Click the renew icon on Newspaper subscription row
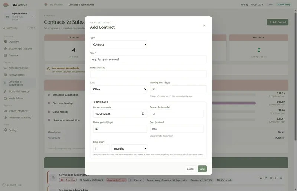 261,178
